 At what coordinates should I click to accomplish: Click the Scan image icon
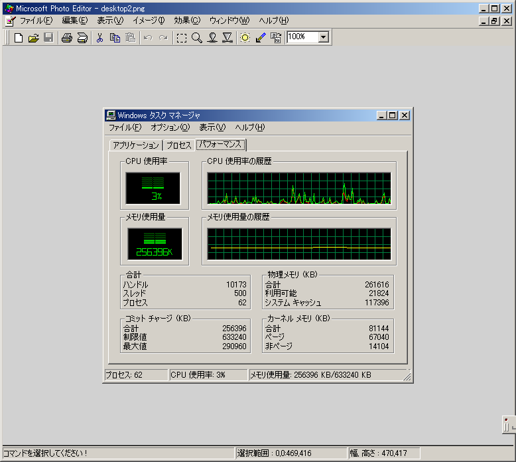tap(82, 38)
